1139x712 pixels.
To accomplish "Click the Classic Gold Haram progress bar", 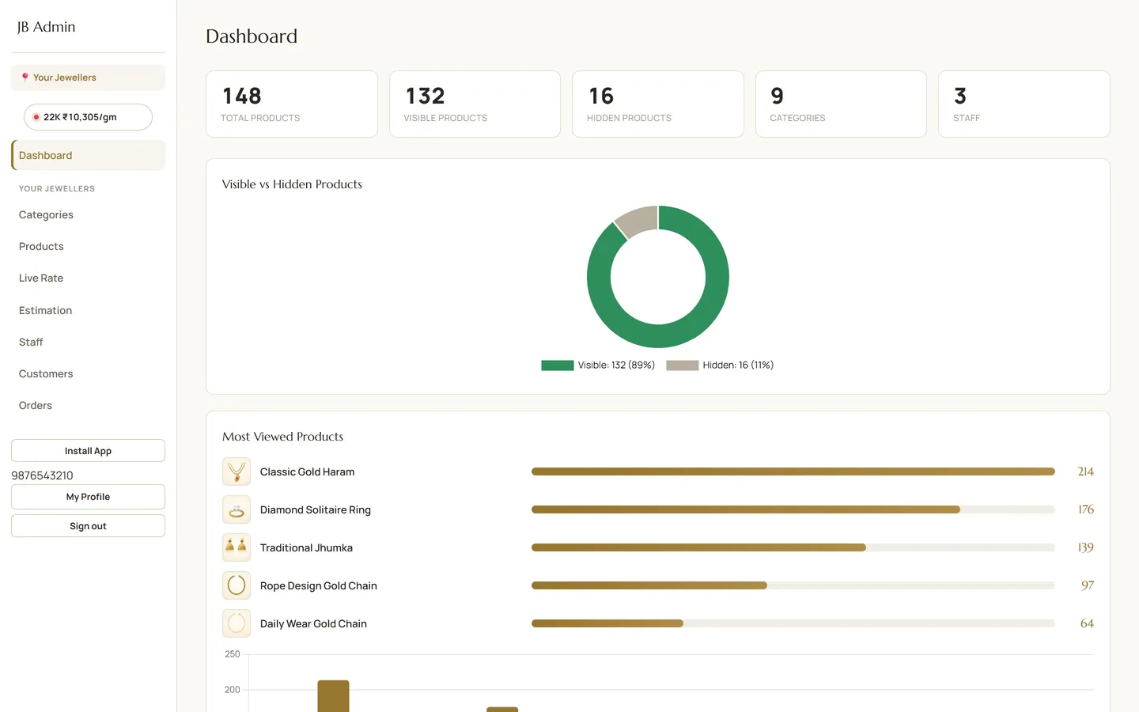I will click(x=793, y=472).
